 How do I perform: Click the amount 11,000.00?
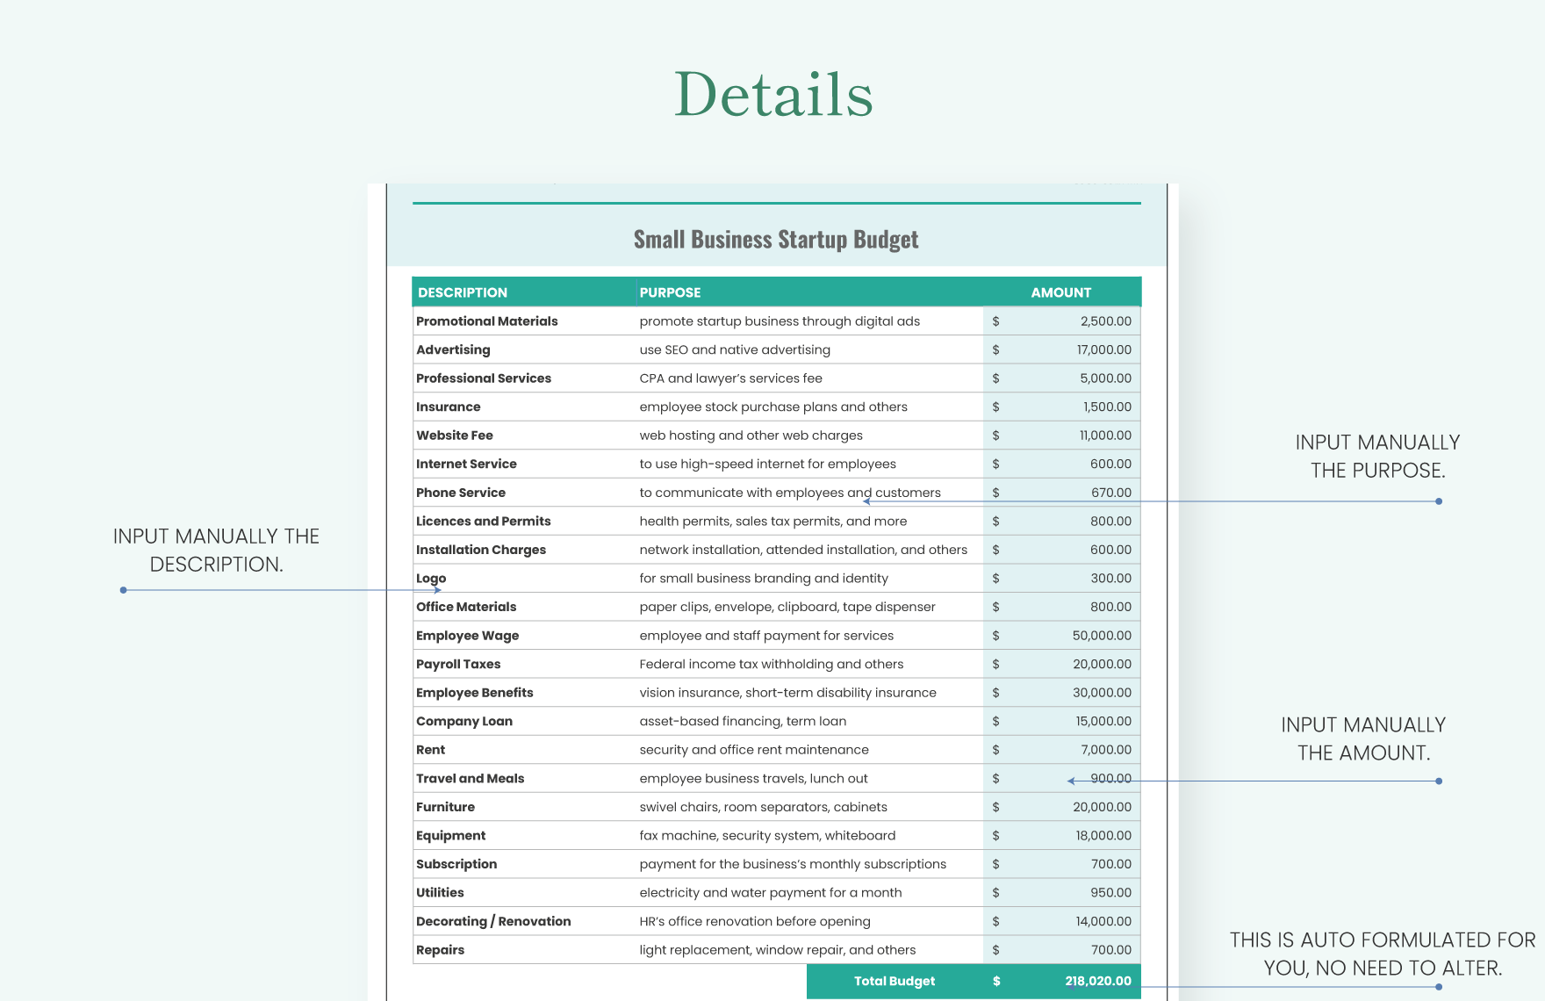1105,436
